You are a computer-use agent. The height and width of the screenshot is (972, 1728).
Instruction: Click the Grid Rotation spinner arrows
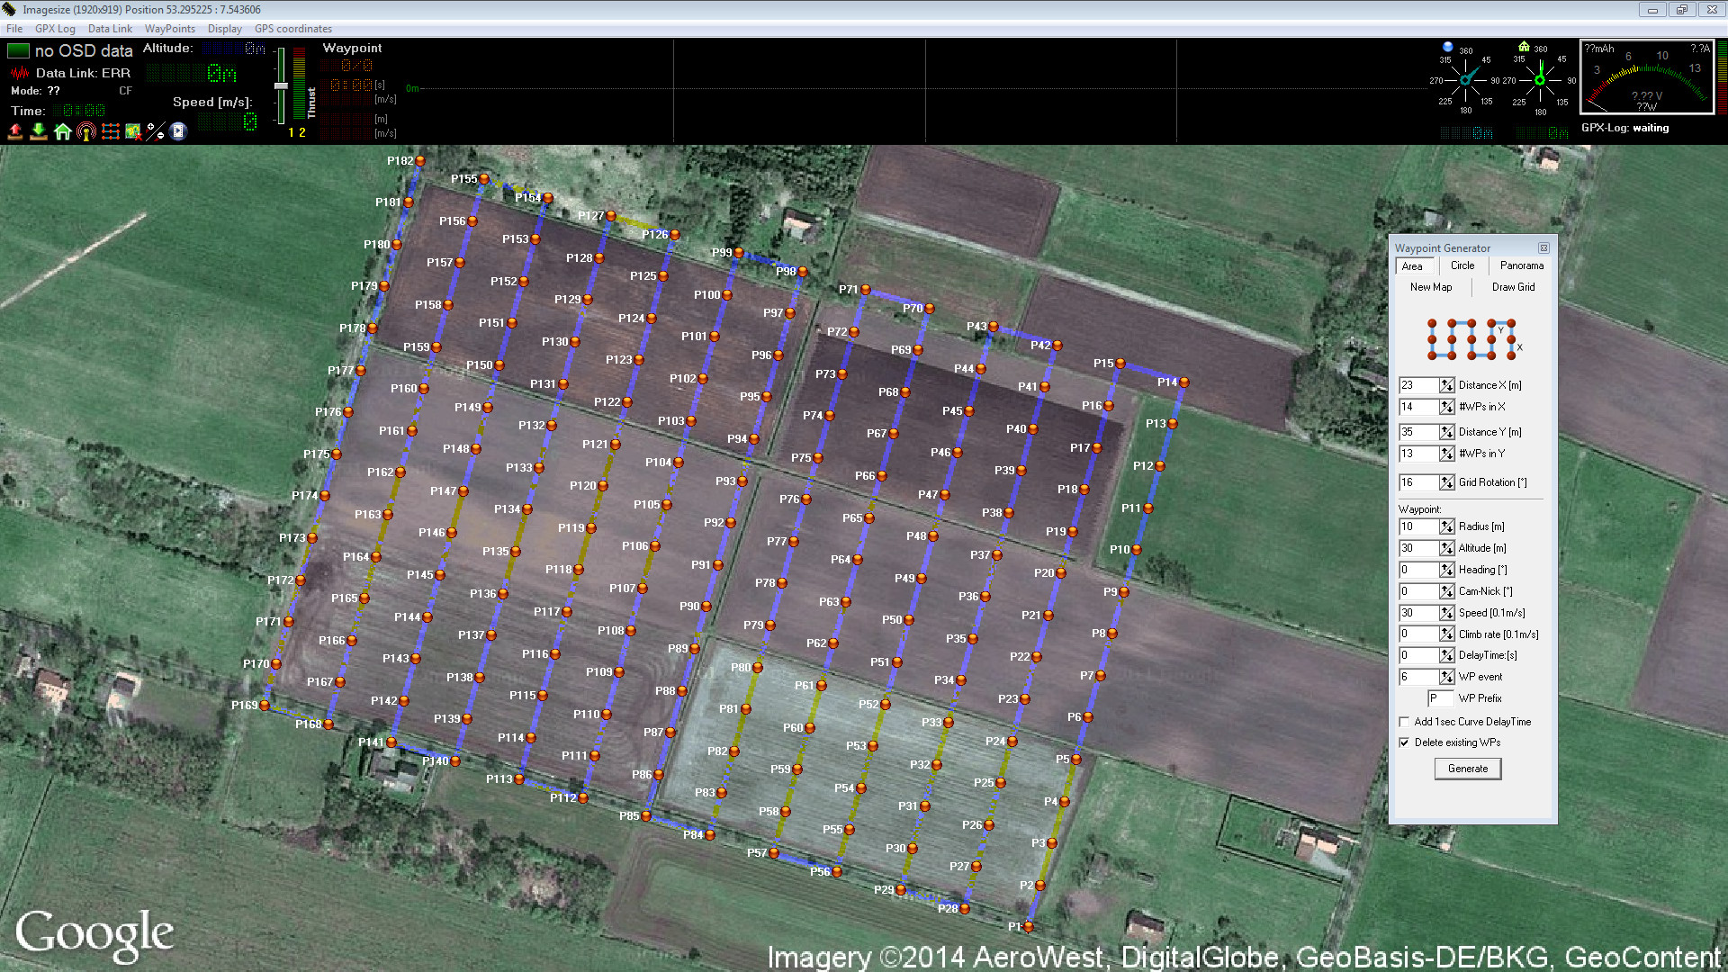(x=1446, y=482)
